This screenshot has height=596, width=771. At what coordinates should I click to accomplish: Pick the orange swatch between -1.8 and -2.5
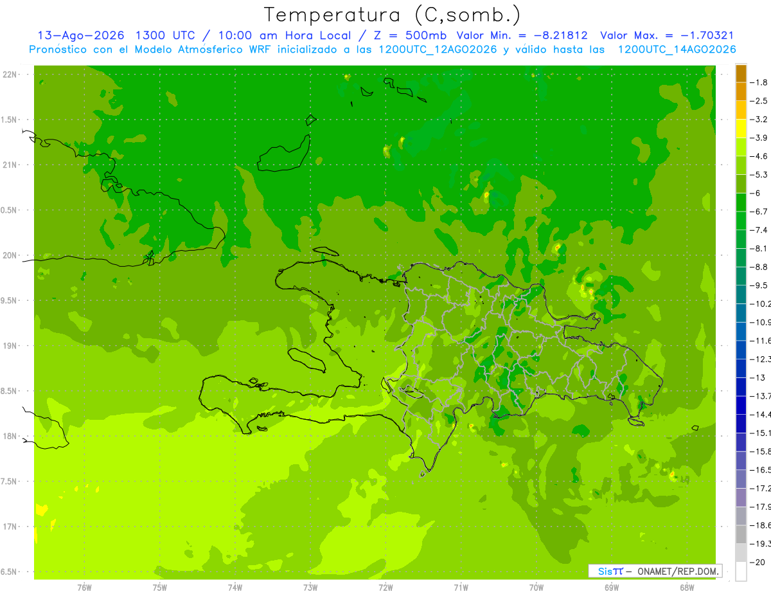click(741, 91)
